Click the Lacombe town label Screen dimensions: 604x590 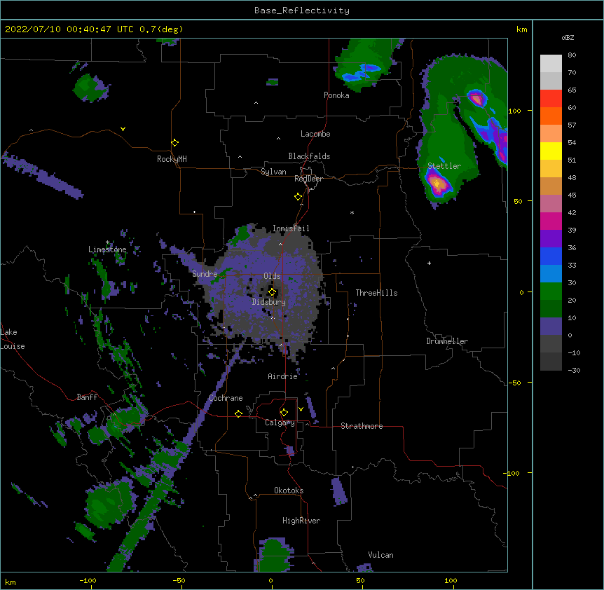point(315,134)
